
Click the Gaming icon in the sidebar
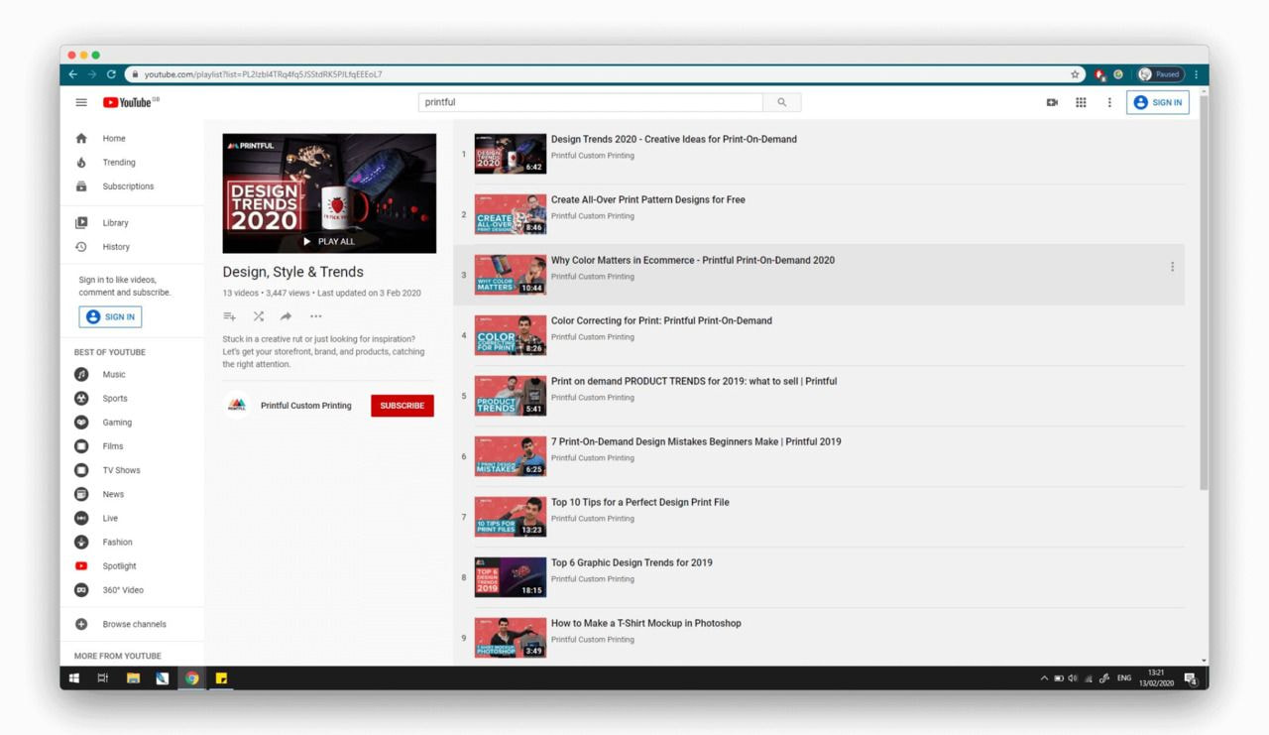click(81, 423)
